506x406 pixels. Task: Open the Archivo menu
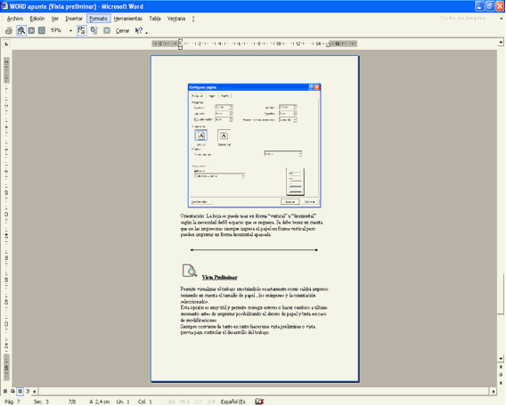[15, 19]
